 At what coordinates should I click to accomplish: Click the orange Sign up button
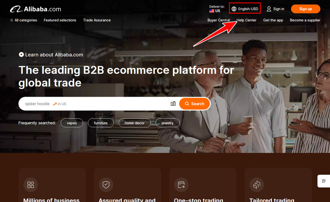(x=306, y=9)
